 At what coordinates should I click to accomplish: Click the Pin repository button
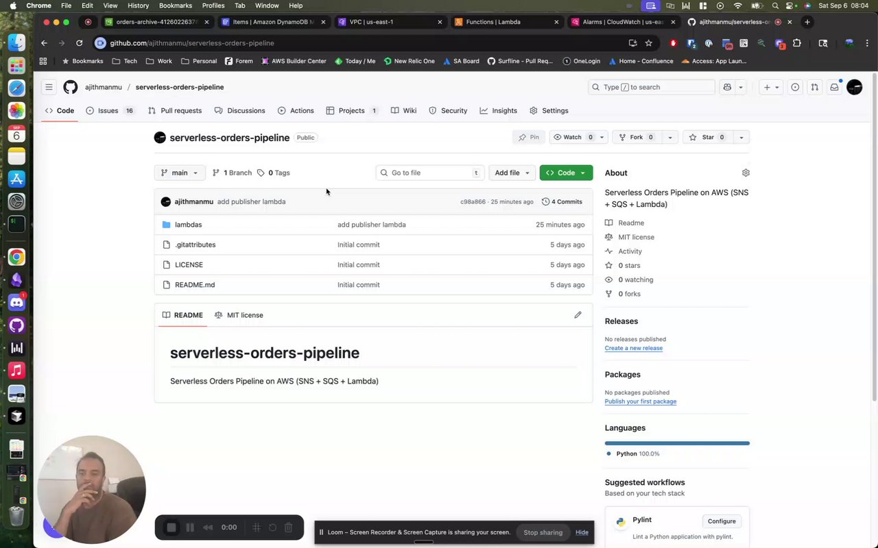coord(528,137)
